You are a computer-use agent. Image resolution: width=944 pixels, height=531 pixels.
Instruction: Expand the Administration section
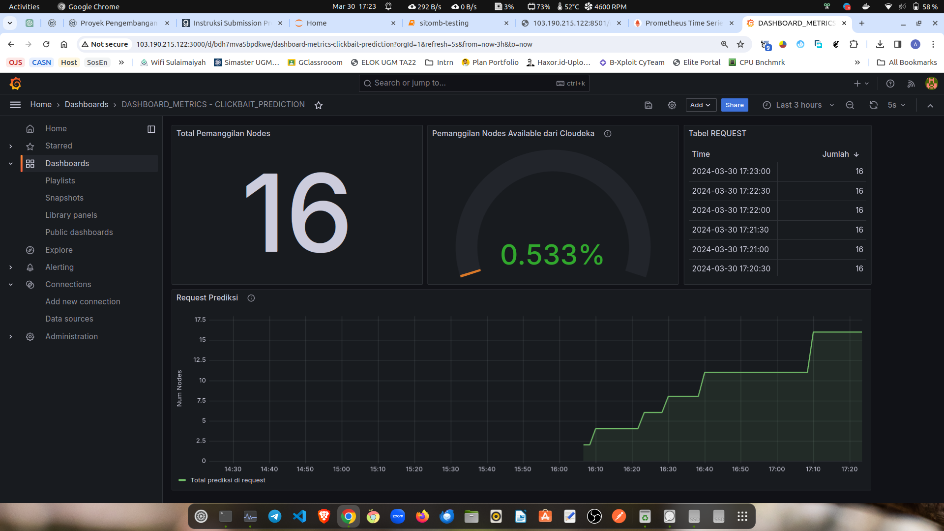(x=11, y=337)
